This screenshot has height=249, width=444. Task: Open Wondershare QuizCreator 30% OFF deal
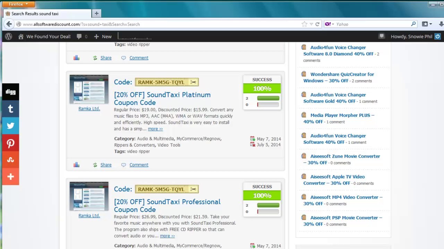click(x=339, y=77)
